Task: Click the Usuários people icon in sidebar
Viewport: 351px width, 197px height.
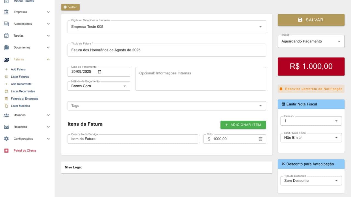Action: pos(6,115)
